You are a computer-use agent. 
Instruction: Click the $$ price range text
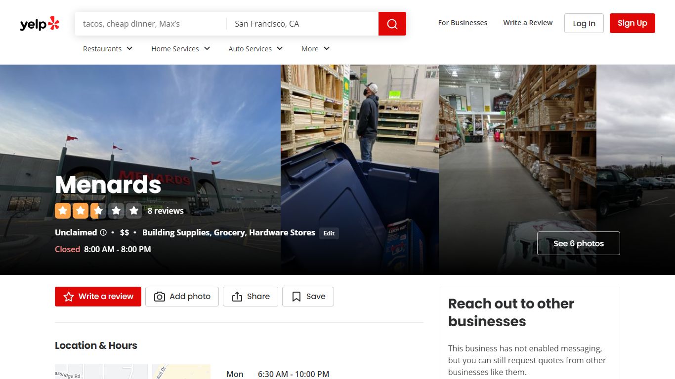[x=125, y=232]
